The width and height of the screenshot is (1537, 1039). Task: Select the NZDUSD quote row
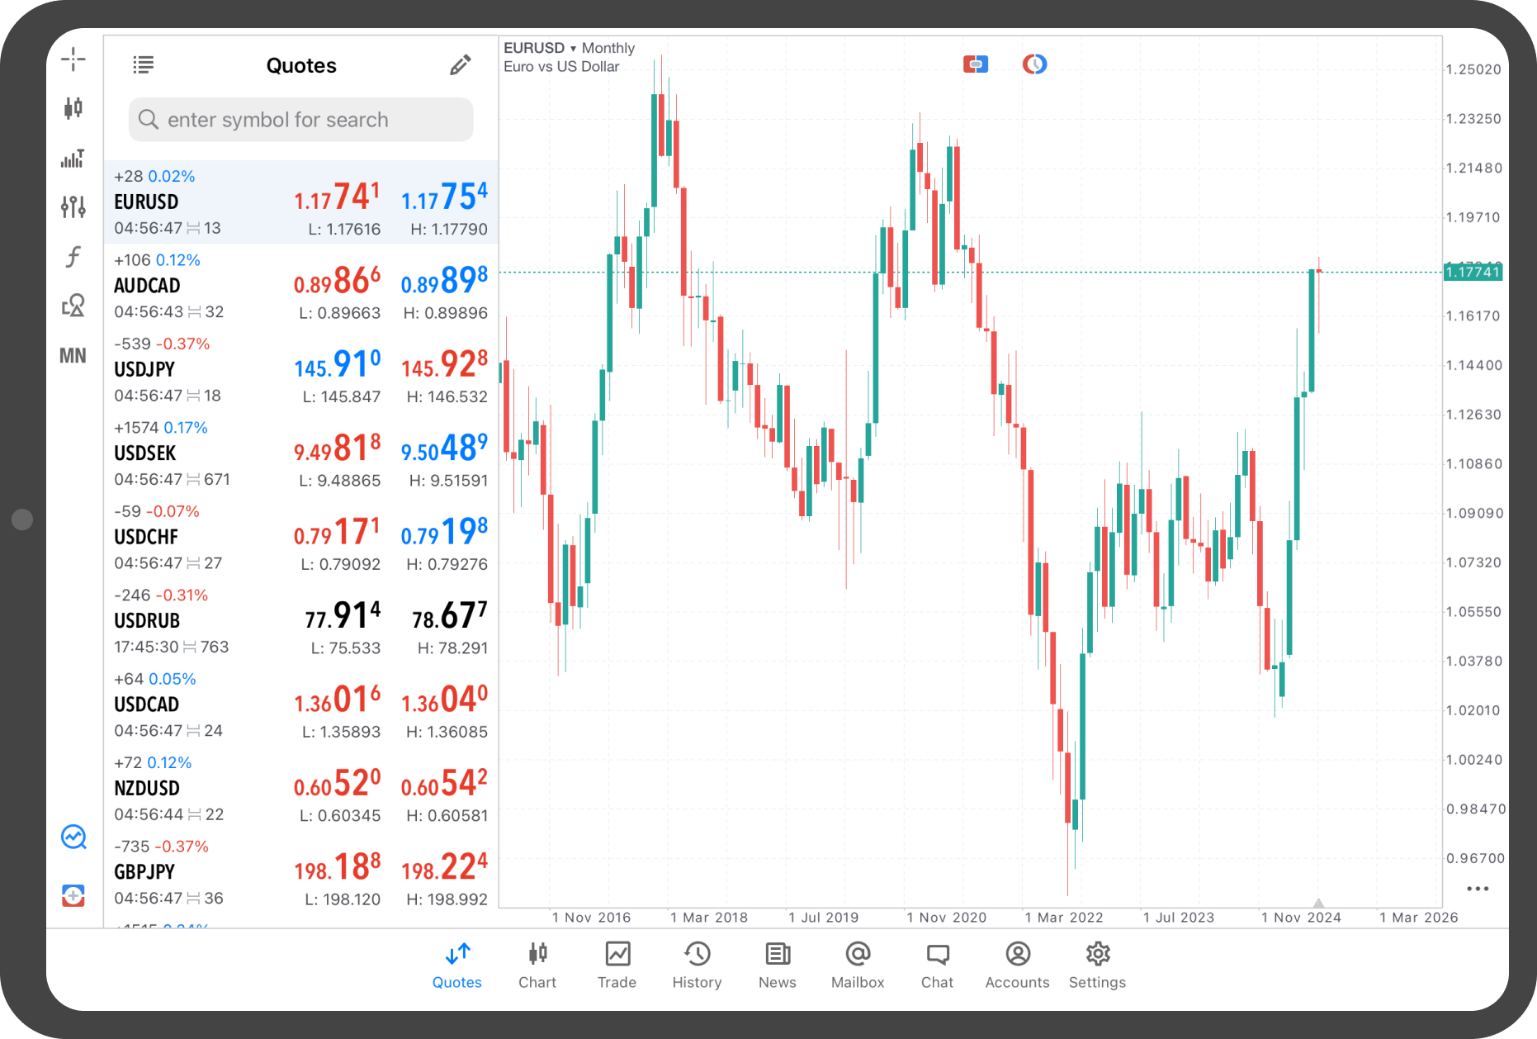(300, 789)
